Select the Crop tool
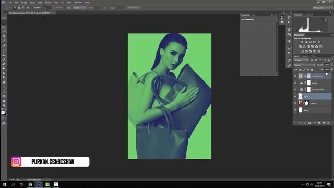This screenshot has height=188, width=334. (x=4, y=36)
